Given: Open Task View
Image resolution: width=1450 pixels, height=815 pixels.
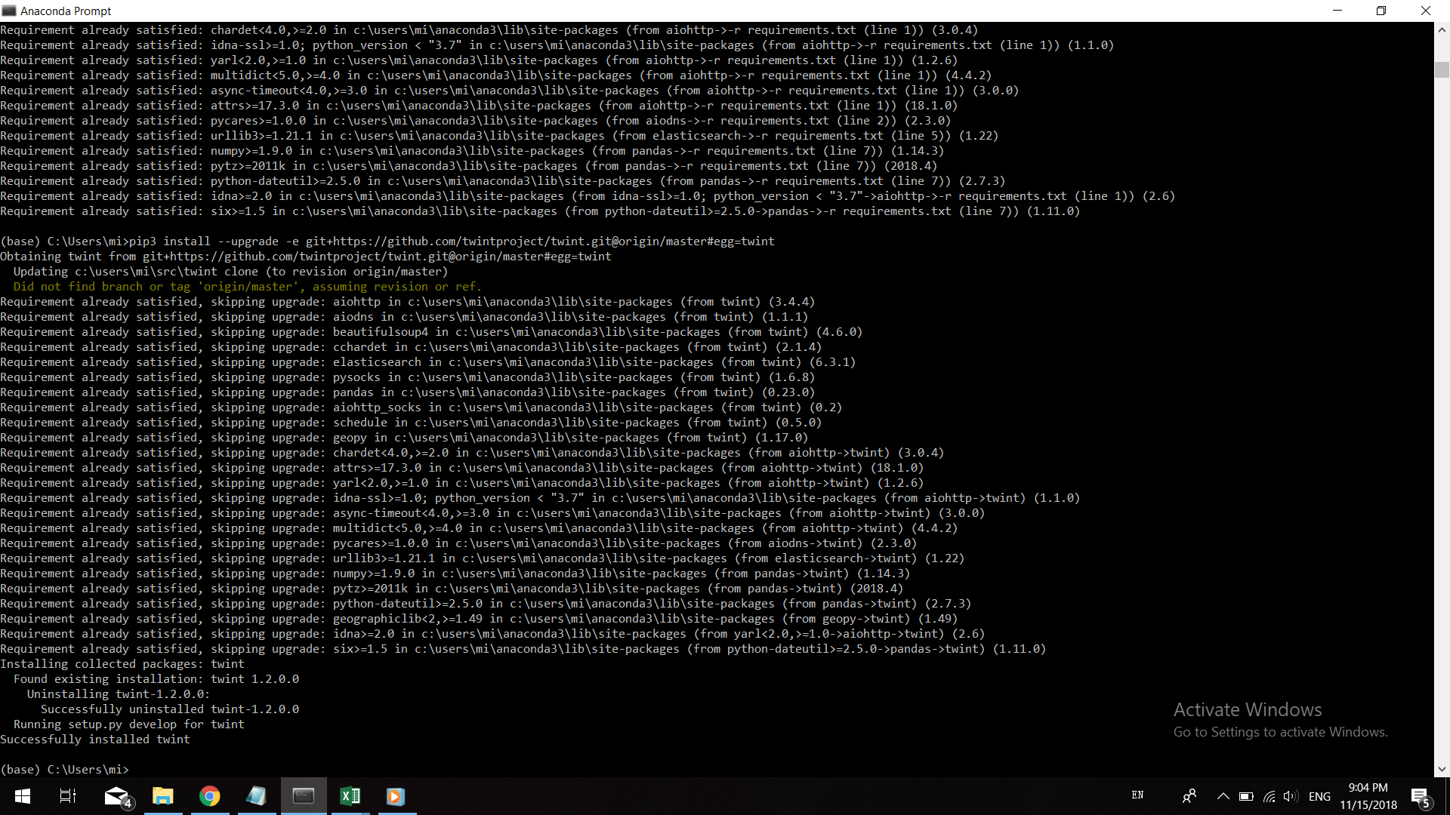Looking at the screenshot, I should coord(66,796).
